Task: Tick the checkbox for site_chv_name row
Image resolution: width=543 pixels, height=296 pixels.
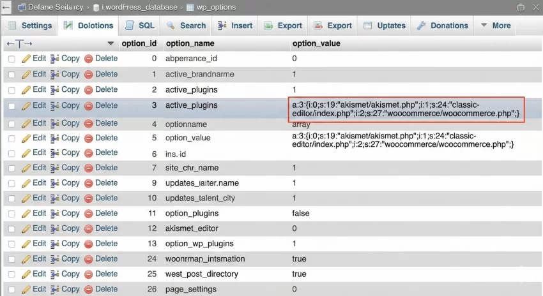Action: point(11,168)
